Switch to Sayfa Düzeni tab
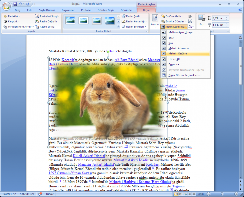This screenshot has height=197, width=244. point(47,10)
